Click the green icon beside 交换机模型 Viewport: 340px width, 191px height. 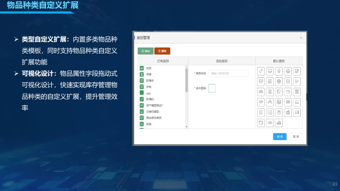pos(142,112)
